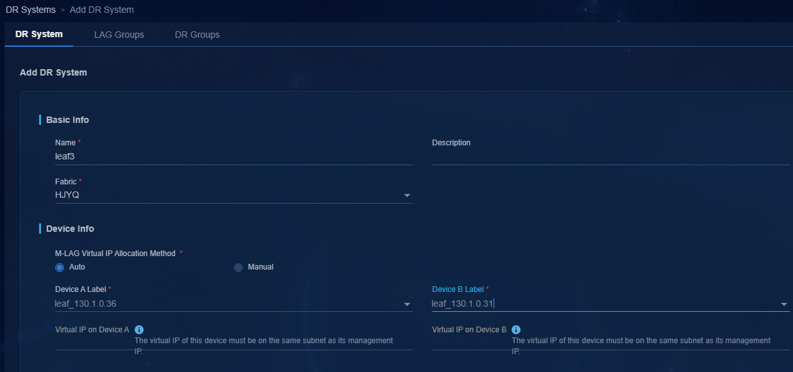Expand the Device A Label dropdown
This screenshot has width=793, height=372.
click(407, 304)
